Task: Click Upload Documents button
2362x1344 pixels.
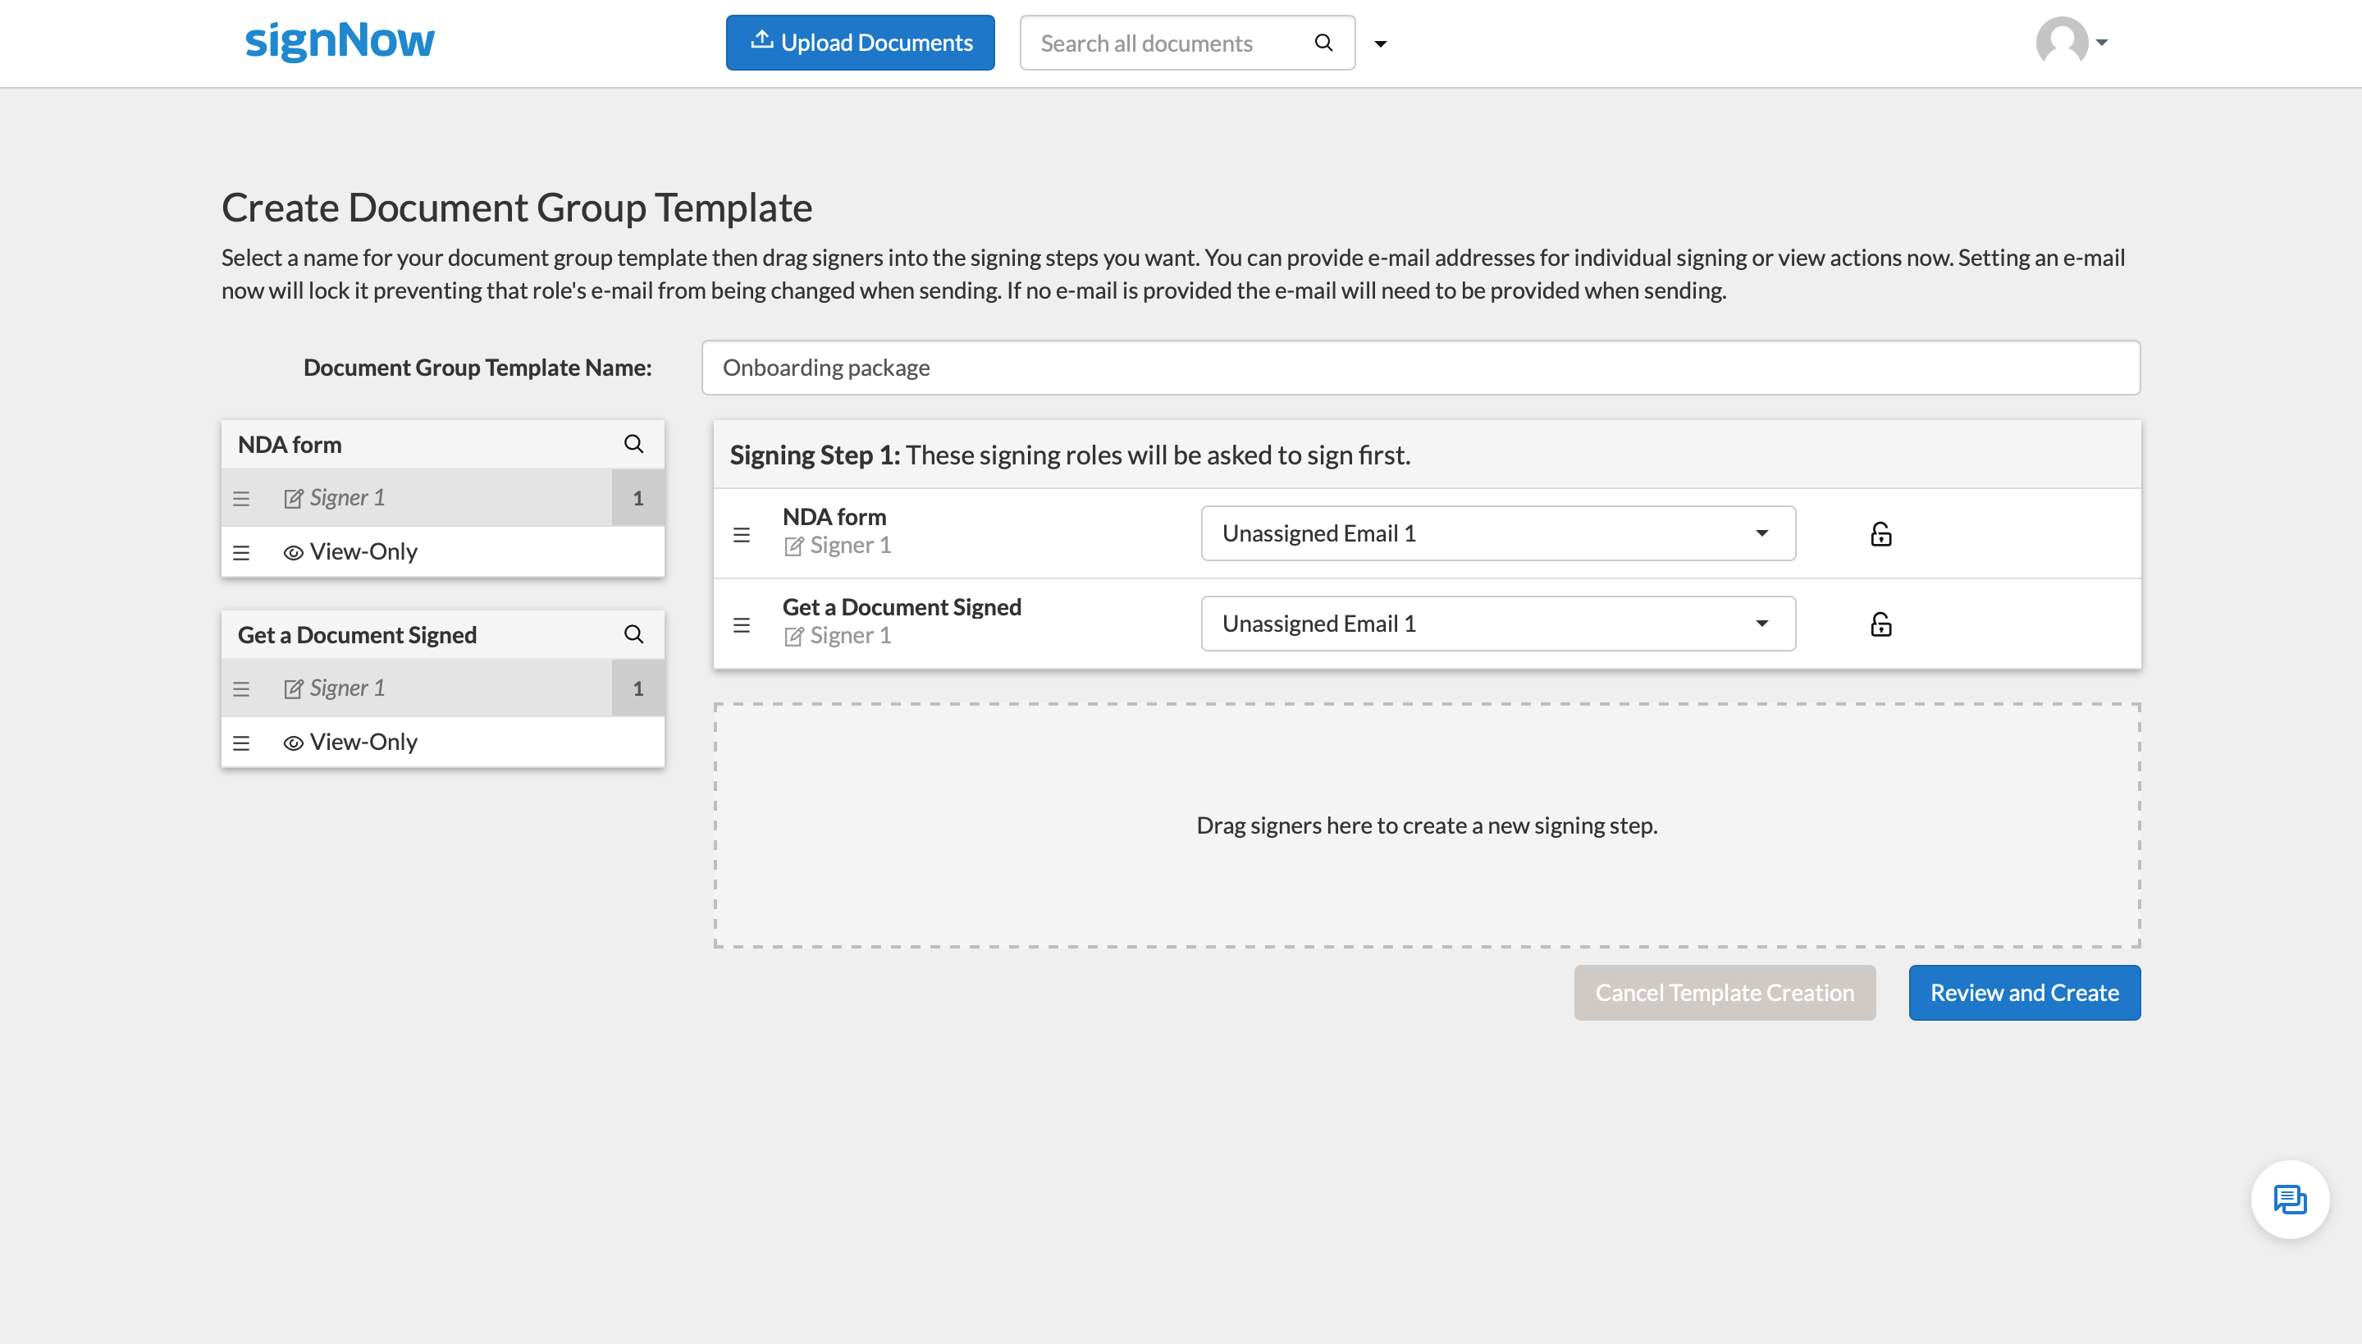Action: [859, 43]
